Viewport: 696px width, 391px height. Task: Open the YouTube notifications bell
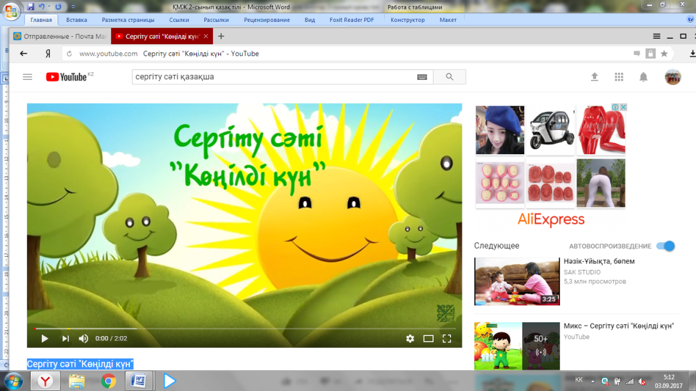(x=643, y=77)
